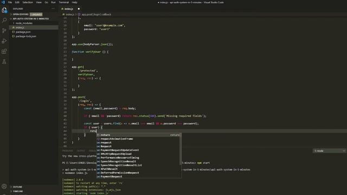Click the Explorer panel title
Viewport: 347px width, 195px height.
(x=18, y=9)
